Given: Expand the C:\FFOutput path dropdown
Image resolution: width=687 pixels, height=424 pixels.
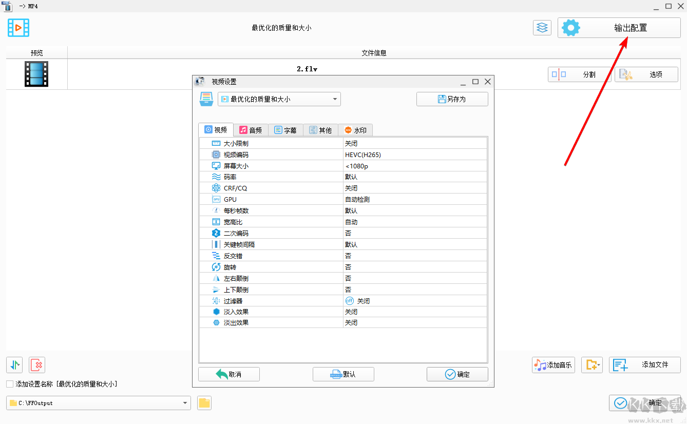Looking at the screenshot, I should [186, 403].
